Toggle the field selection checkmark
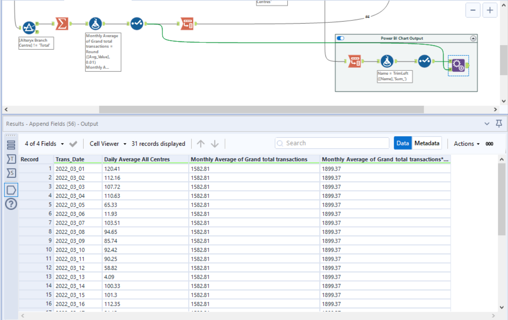Screen dimensions: 508x320 pos(73,143)
